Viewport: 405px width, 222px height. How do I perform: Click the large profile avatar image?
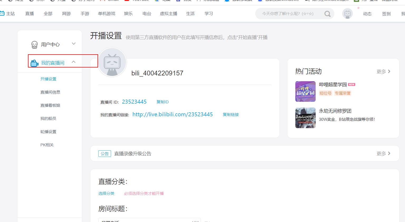[x=112, y=62]
